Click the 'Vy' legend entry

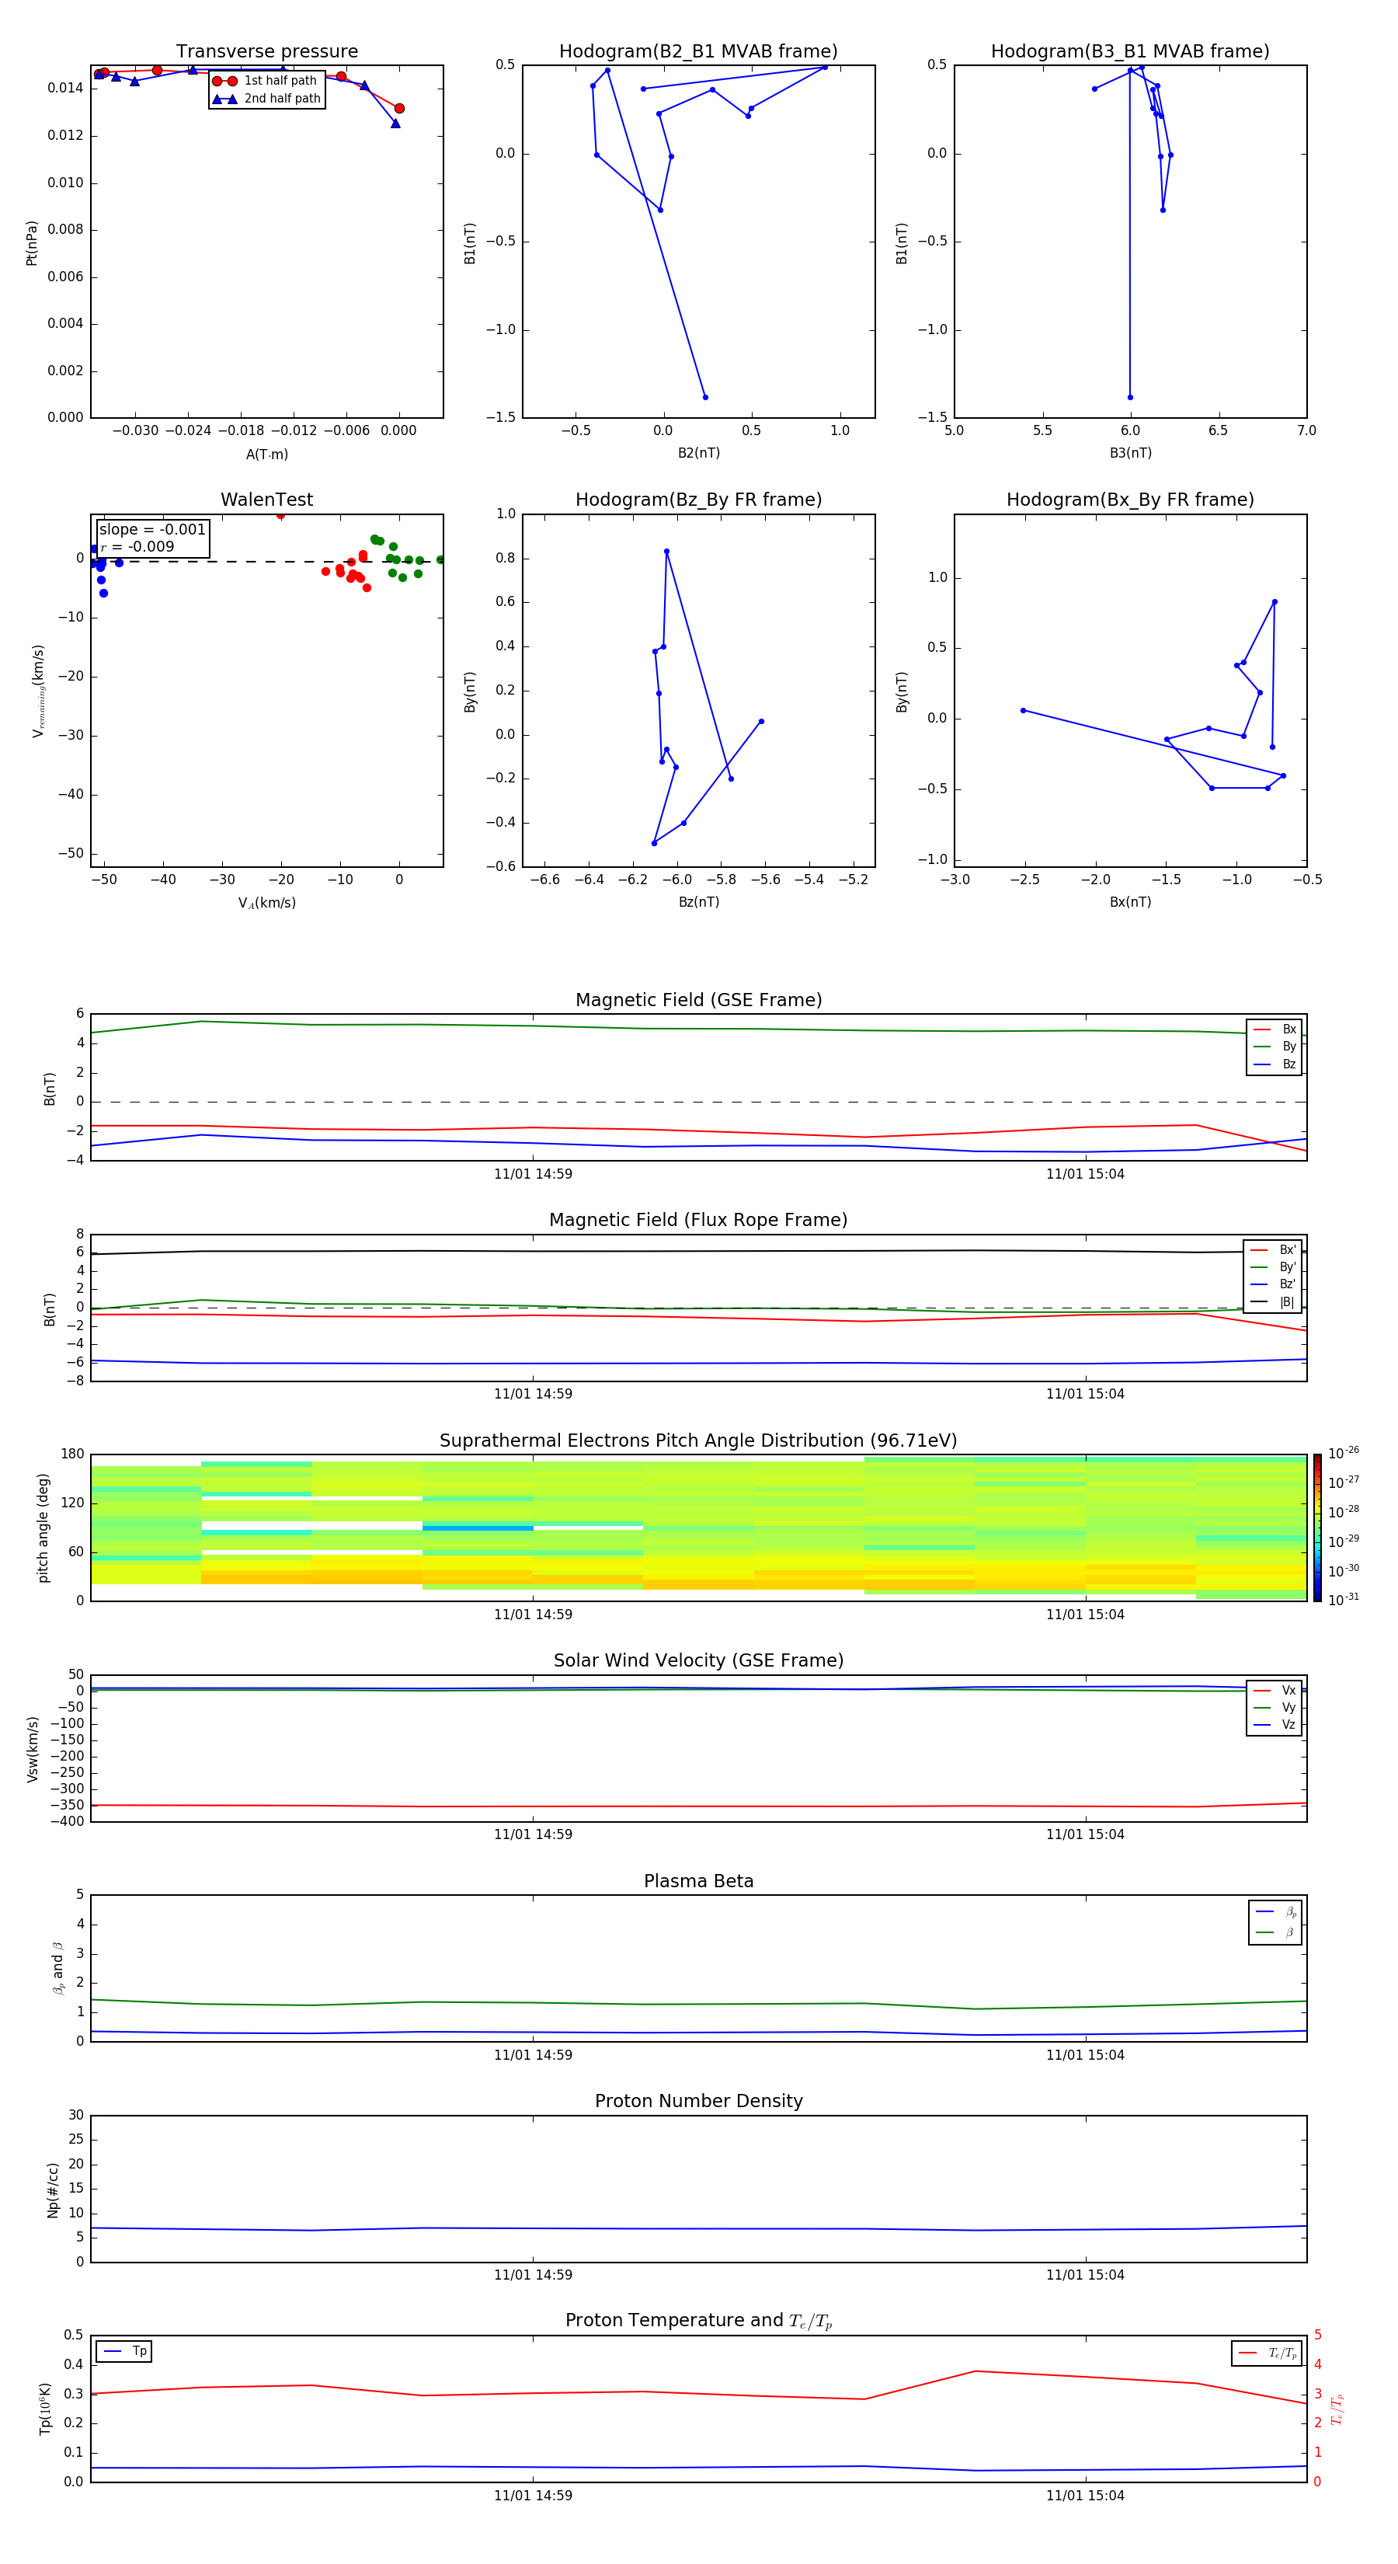pos(1275,1707)
